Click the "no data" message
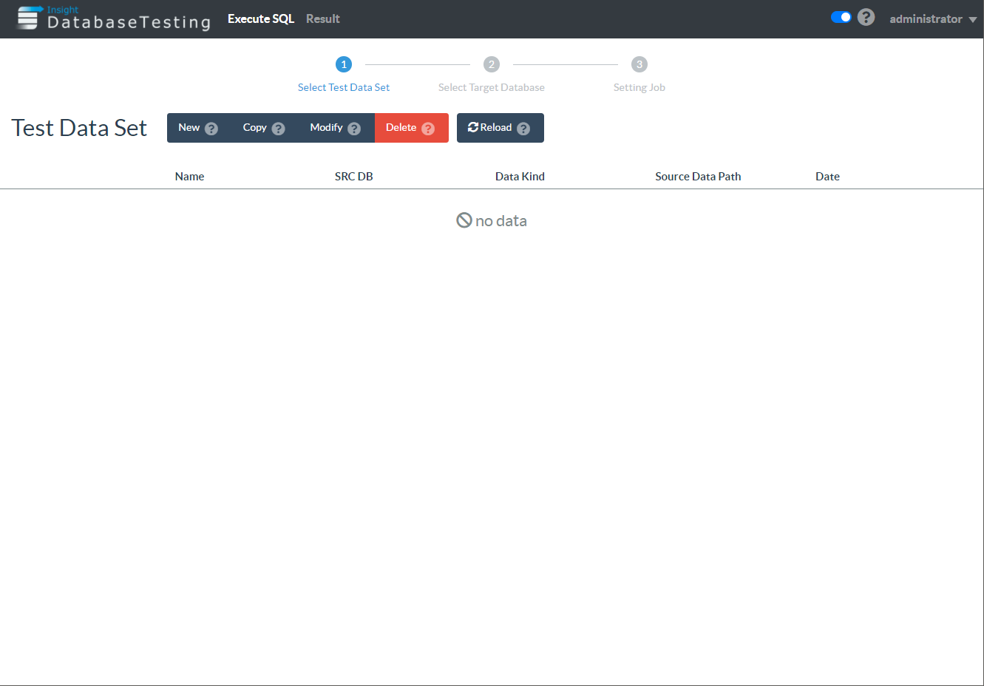Viewport: 984px width, 686px height. click(x=492, y=220)
